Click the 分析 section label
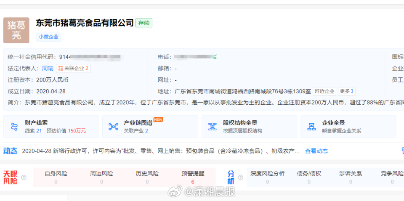This screenshot has height=201, width=404. click(x=231, y=177)
